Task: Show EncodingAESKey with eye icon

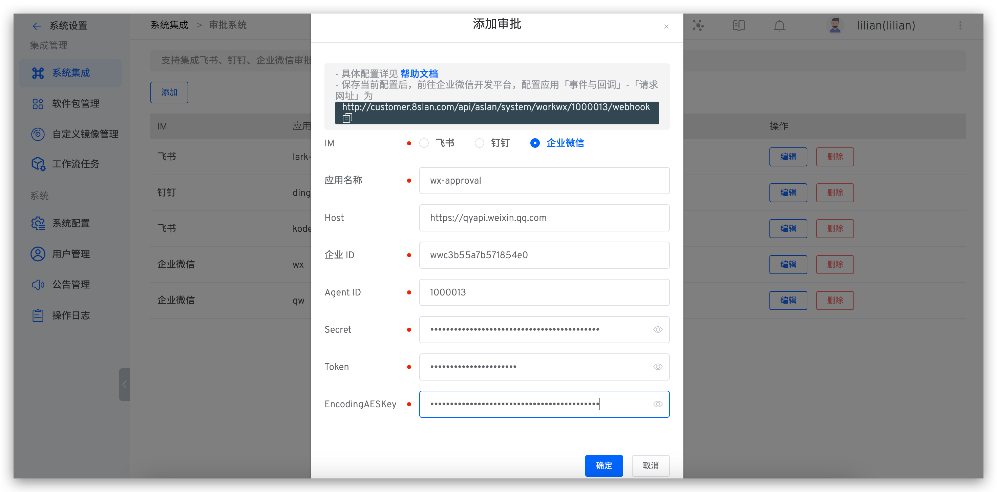Action: point(658,404)
